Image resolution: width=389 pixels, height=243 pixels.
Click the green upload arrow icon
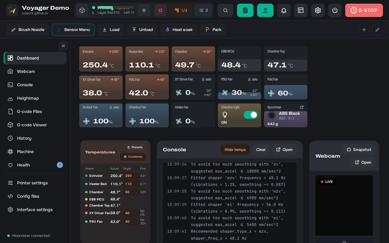tap(265, 10)
